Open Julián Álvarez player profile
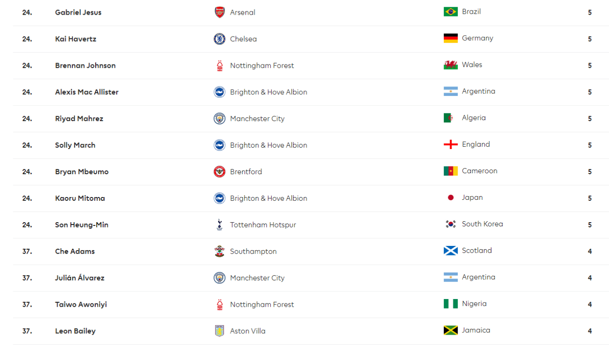The height and width of the screenshot is (347, 609). [80, 278]
